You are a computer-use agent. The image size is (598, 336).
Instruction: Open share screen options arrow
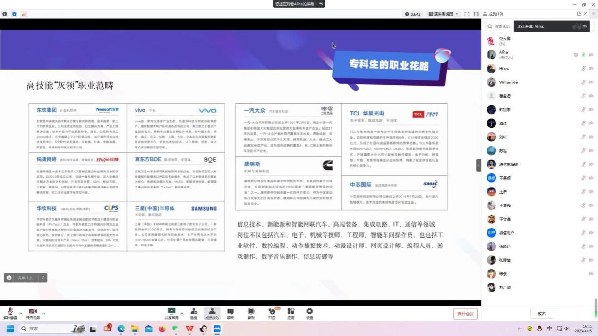(182, 313)
